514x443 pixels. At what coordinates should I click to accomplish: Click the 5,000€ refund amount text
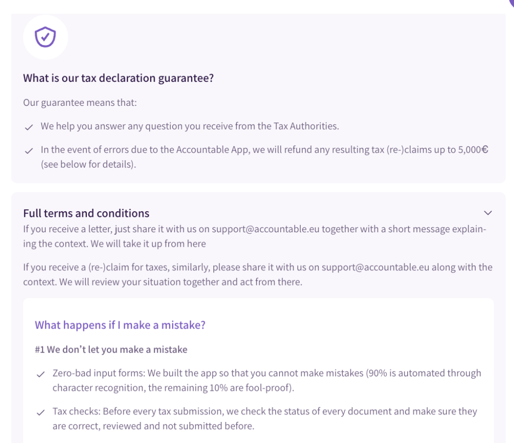click(x=473, y=150)
